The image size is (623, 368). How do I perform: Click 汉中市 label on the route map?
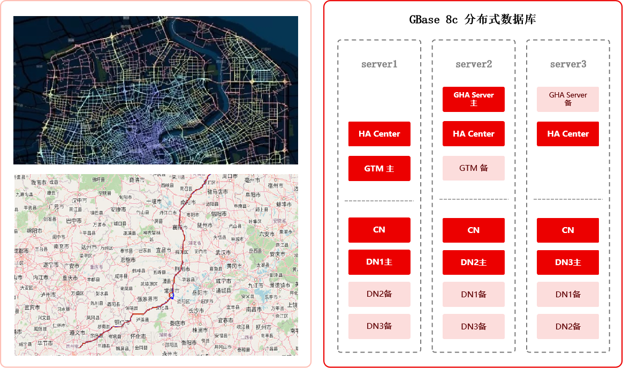click(x=79, y=200)
